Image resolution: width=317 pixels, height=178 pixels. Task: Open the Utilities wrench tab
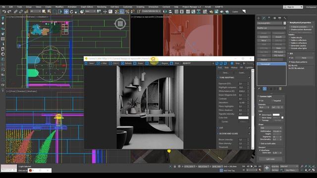(x=285, y=18)
